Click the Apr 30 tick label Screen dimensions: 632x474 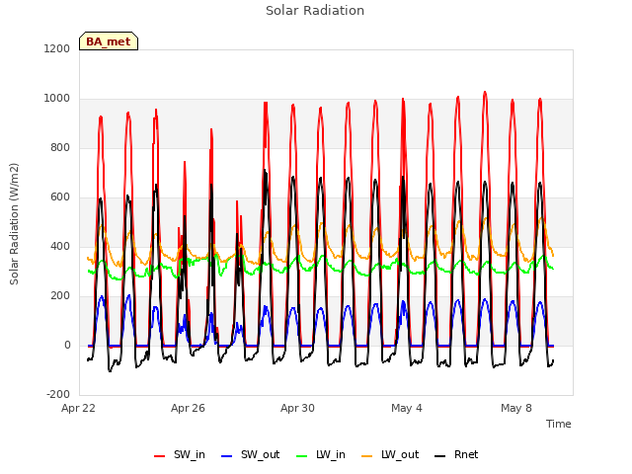297,408
